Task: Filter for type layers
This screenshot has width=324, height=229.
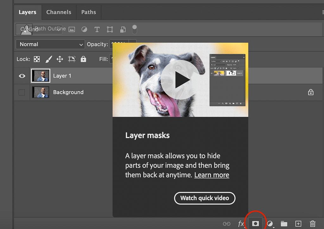Action: (x=97, y=29)
